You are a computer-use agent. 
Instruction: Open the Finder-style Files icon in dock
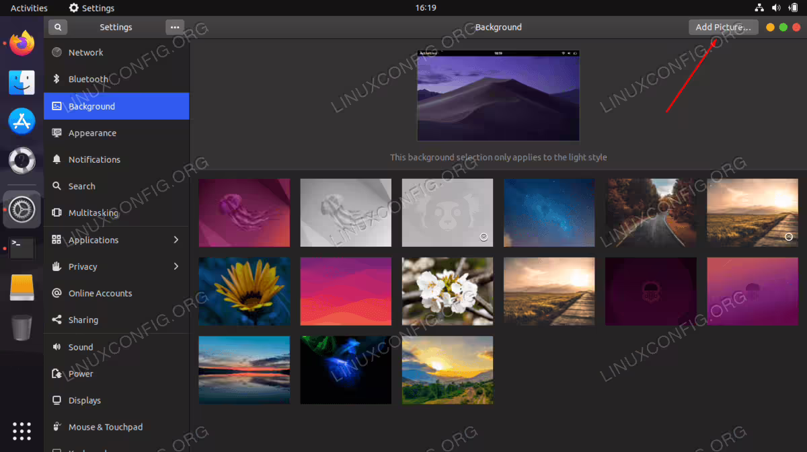tap(22, 82)
